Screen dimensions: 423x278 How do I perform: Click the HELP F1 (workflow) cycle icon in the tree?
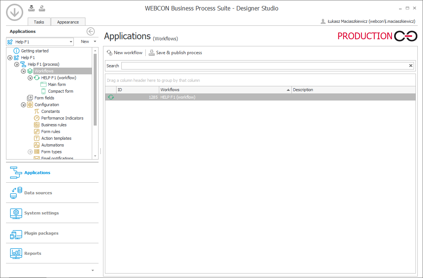37,78
